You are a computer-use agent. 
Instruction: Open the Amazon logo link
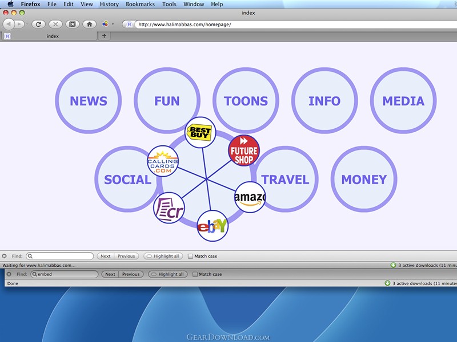pyautogui.click(x=250, y=197)
